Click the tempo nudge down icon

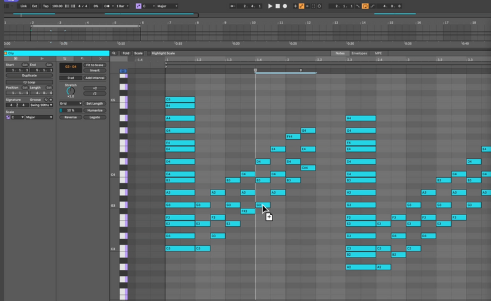coord(67,6)
